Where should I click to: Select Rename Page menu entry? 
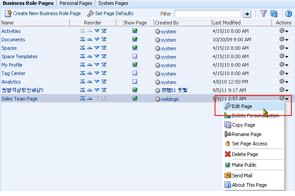point(246,134)
